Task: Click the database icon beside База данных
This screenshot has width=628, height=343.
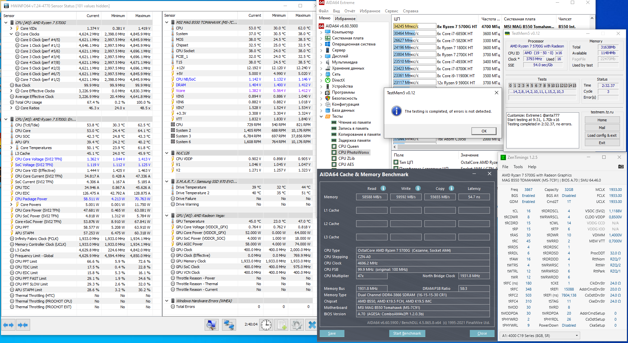Action: [x=328, y=110]
